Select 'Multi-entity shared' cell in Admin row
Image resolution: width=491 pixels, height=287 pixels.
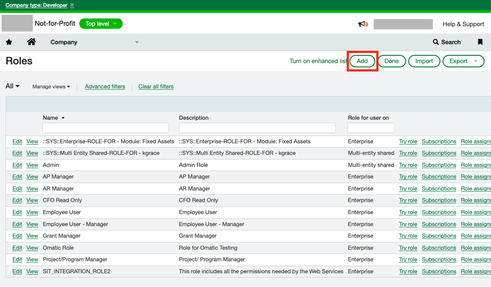pyautogui.click(x=371, y=165)
